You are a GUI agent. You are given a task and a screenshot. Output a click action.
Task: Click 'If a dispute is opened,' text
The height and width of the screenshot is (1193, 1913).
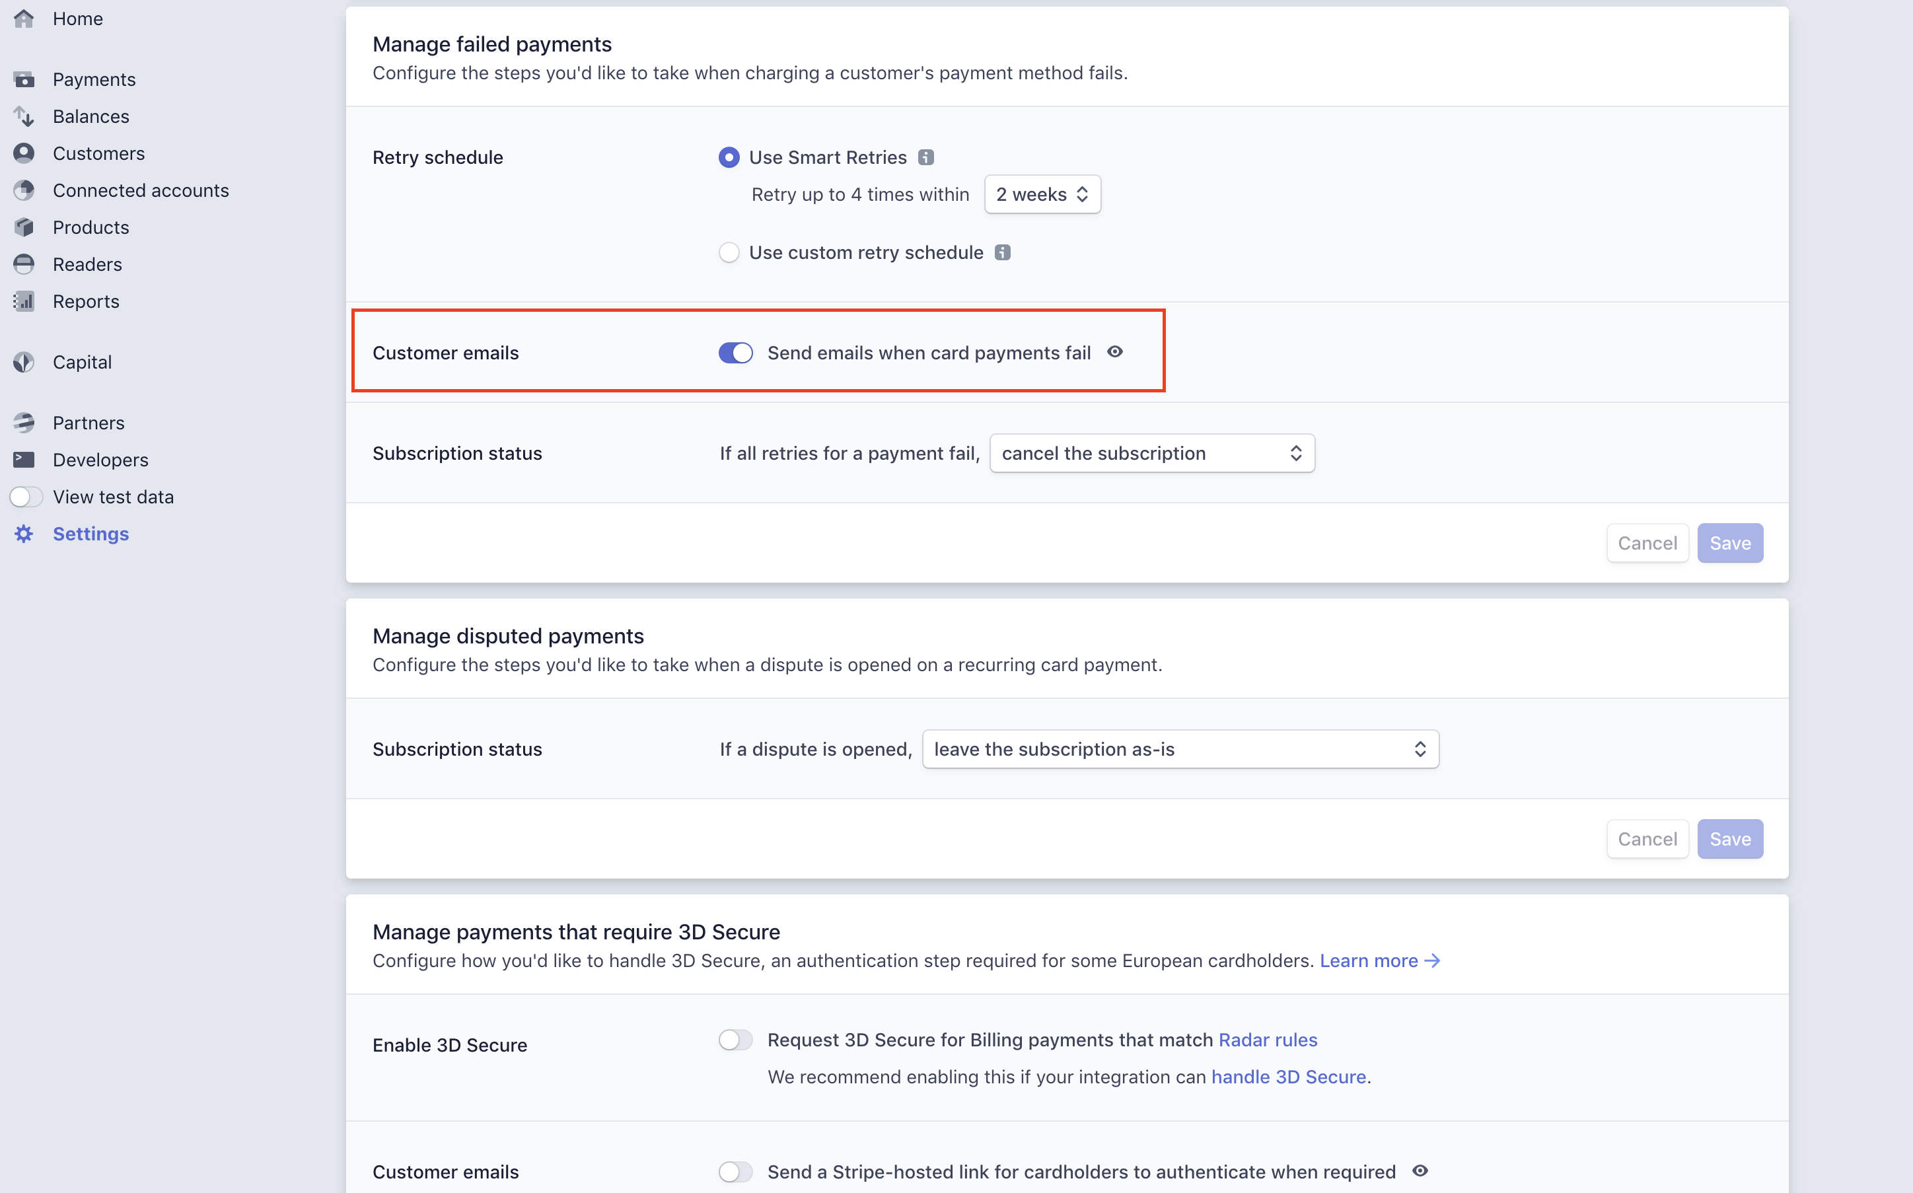coord(816,749)
